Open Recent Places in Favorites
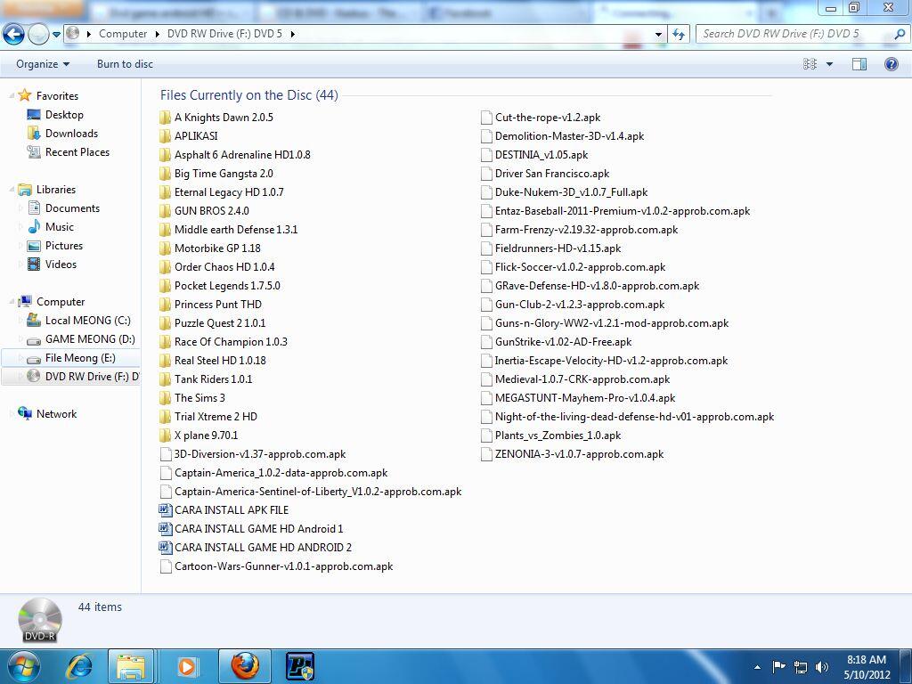Screen dimensions: 912x684 [x=77, y=151]
